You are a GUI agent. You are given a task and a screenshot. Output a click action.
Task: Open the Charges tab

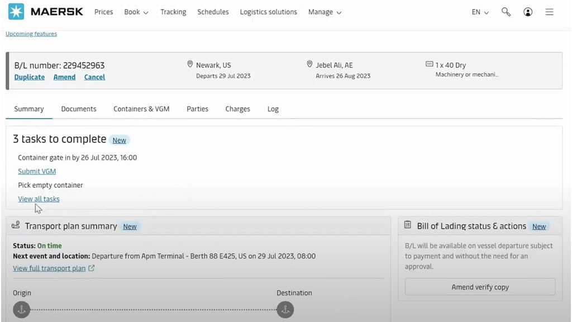pos(237,108)
